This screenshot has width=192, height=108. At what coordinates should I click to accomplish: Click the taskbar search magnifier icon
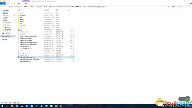click(x=7, y=106)
